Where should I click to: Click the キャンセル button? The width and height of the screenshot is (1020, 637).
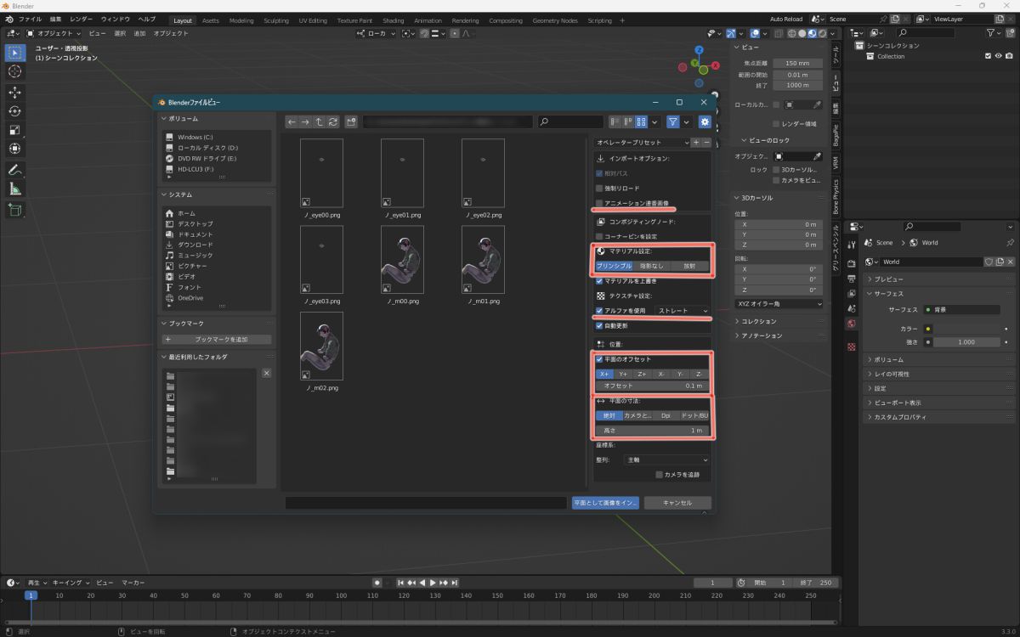[x=677, y=503]
